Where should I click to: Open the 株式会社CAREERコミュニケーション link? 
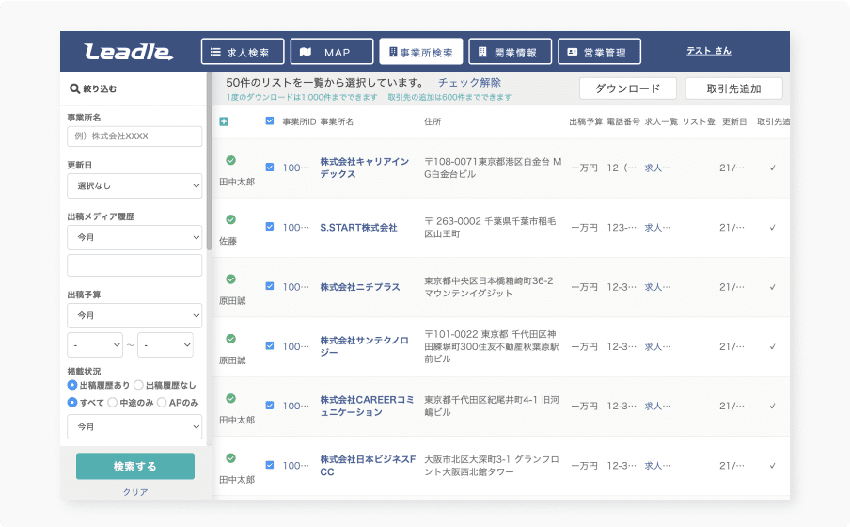(x=367, y=406)
